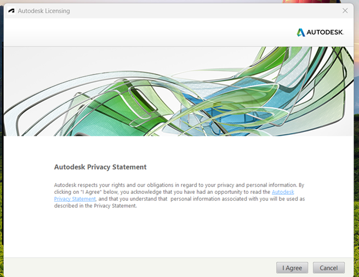Click the abstract green-blue banner artwork
This screenshot has height=277, width=359.
tap(179, 91)
